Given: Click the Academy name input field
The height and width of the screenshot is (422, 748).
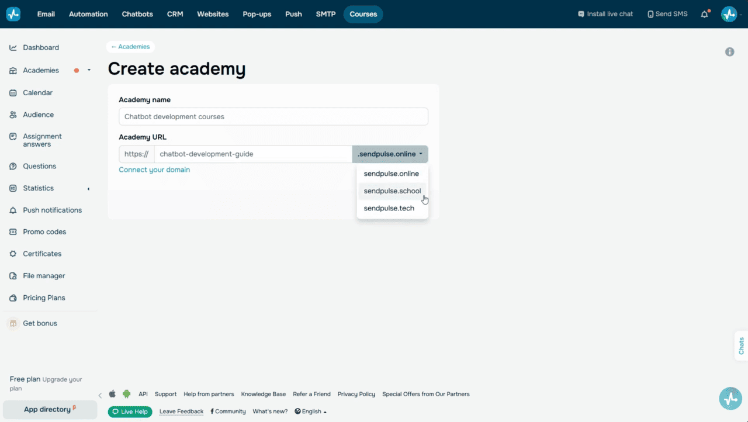Looking at the screenshot, I should click(x=273, y=116).
